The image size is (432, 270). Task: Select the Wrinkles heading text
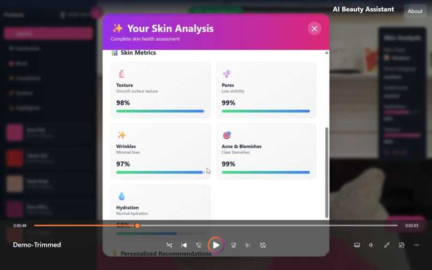pos(126,146)
